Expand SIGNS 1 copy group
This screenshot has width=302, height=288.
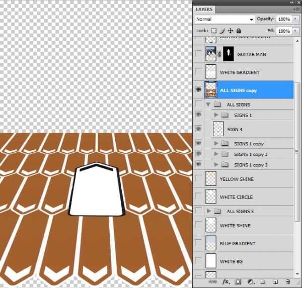216,143
